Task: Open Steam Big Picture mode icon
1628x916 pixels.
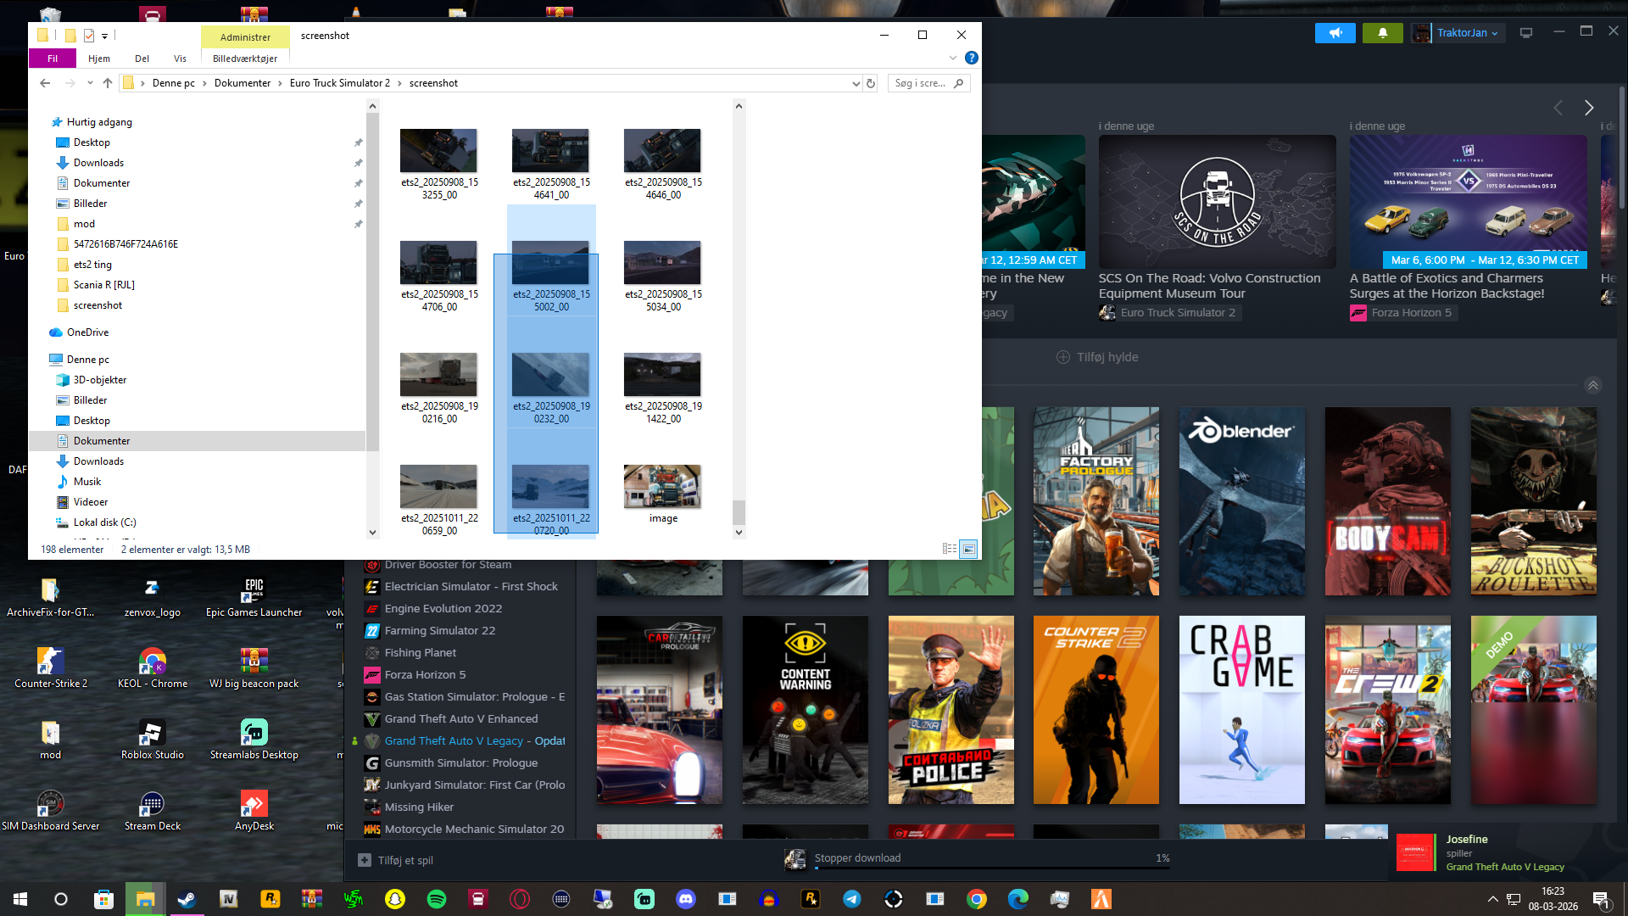Action: pos(1526,33)
